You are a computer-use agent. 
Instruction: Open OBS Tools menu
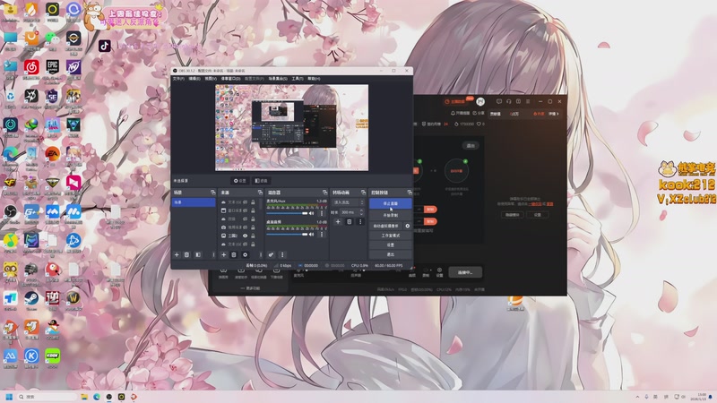[x=298, y=79]
